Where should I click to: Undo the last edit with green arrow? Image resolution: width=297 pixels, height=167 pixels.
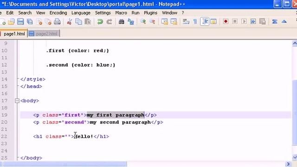click(100, 22)
